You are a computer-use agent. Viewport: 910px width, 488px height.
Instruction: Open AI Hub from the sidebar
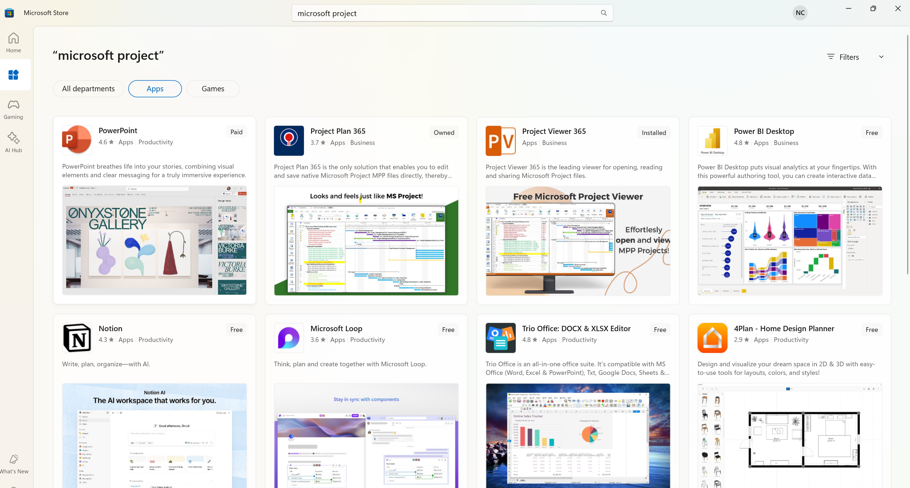14,142
